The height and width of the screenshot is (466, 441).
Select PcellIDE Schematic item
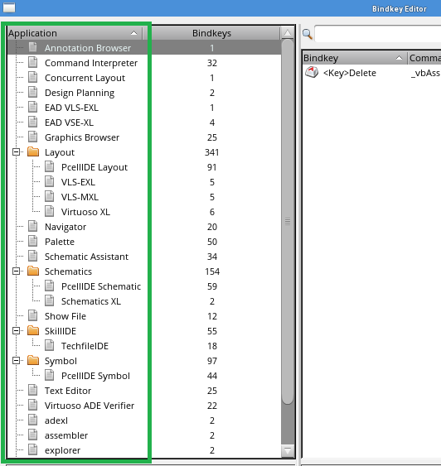coord(101,286)
